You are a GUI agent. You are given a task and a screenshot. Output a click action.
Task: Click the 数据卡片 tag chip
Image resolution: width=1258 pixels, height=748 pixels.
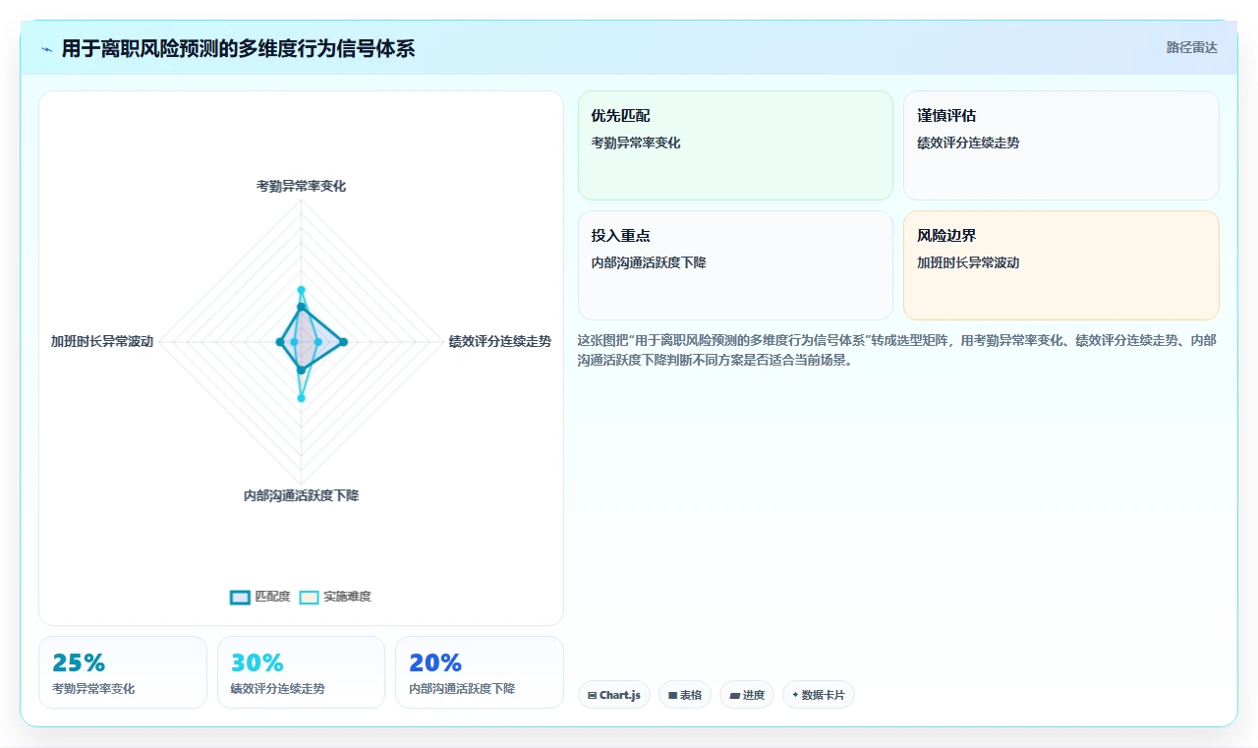click(819, 695)
